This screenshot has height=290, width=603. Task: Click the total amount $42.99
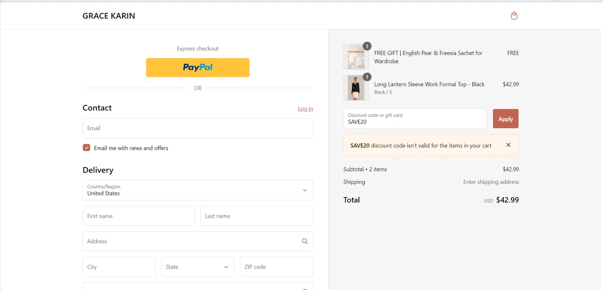tap(507, 200)
